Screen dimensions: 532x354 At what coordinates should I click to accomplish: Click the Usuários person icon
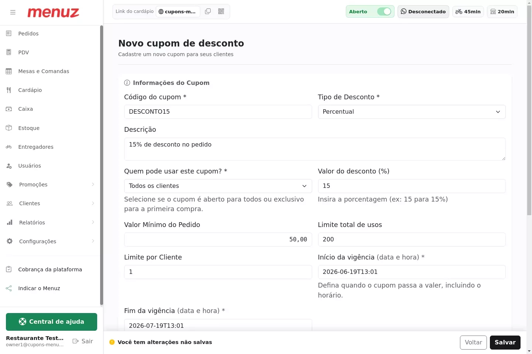(x=9, y=166)
